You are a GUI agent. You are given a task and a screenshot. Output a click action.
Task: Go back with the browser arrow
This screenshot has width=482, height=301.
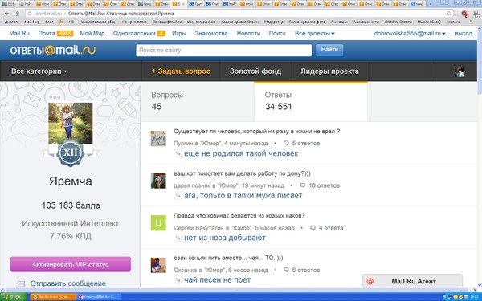pos(6,14)
